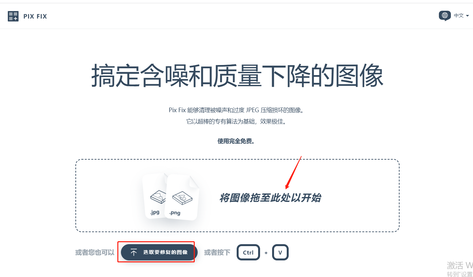Click the V key badge
The height and width of the screenshot is (277, 473).
(x=280, y=252)
